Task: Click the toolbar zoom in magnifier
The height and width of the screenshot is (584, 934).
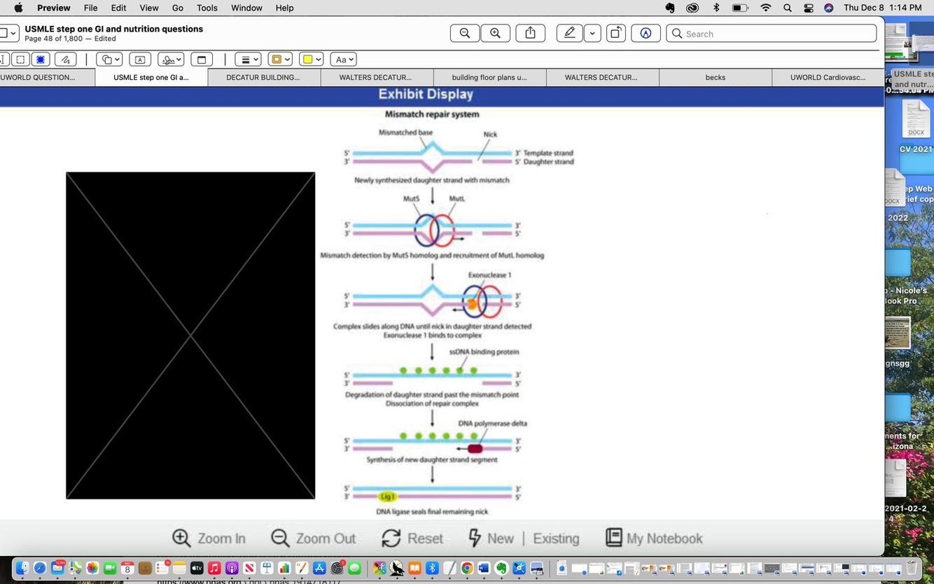Action: click(495, 34)
